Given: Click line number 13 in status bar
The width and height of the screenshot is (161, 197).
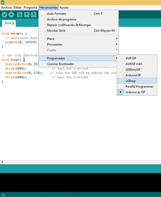Looking at the screenshot, I should click(x=3, y=195).
